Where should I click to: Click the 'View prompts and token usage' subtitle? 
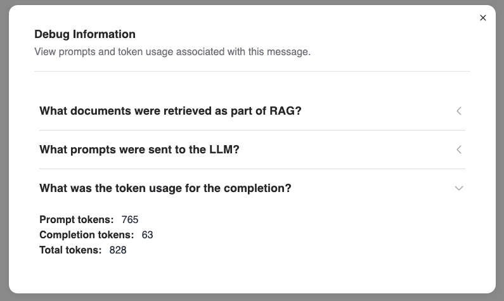tap(172, 51)
